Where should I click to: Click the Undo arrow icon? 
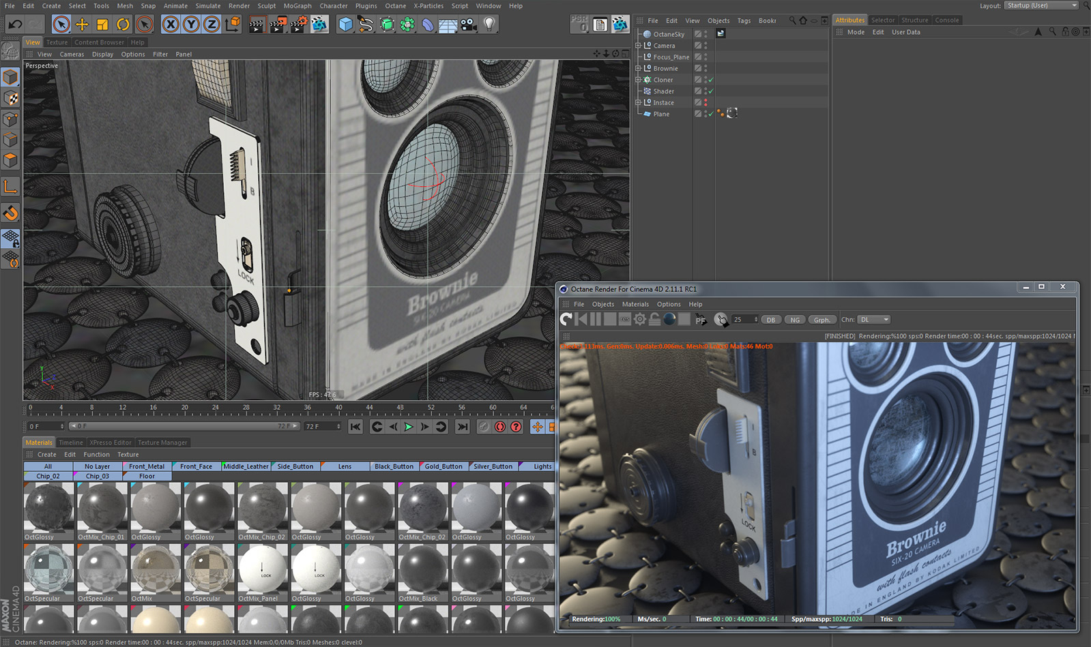15,25
